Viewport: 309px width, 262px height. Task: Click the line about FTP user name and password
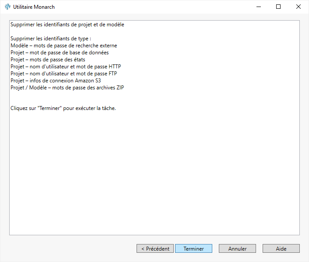(x=63, y=74)
